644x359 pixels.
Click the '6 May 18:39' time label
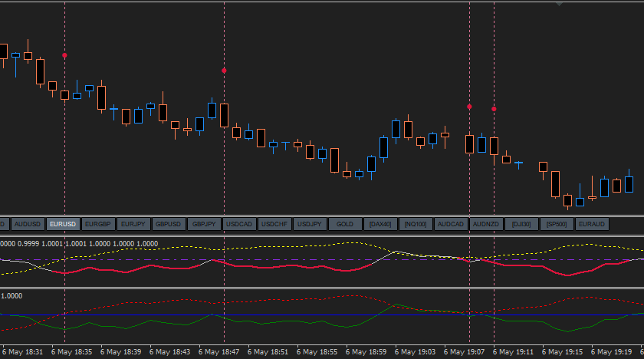121,352
